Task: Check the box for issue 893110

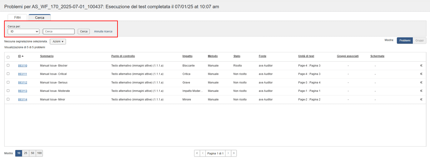Action: point(8,65)
